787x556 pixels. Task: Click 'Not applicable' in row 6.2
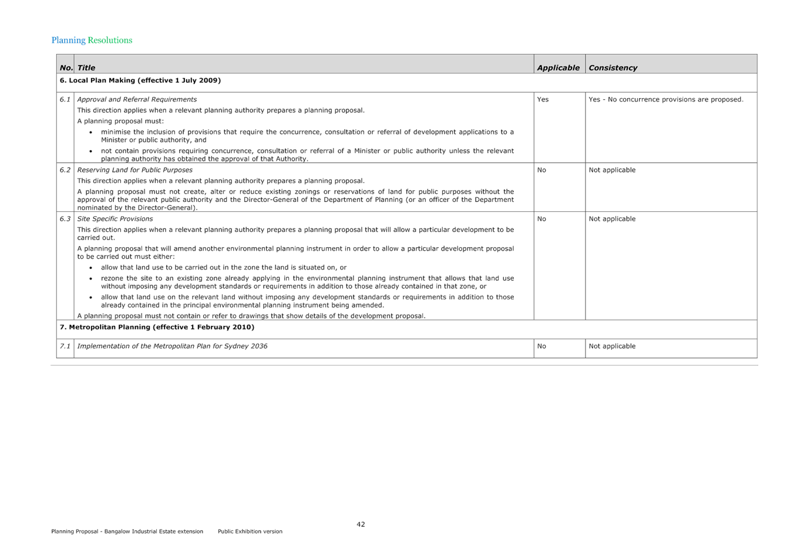(612, 170)
